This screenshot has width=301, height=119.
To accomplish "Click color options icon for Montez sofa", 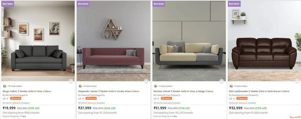I will (156, 86).
